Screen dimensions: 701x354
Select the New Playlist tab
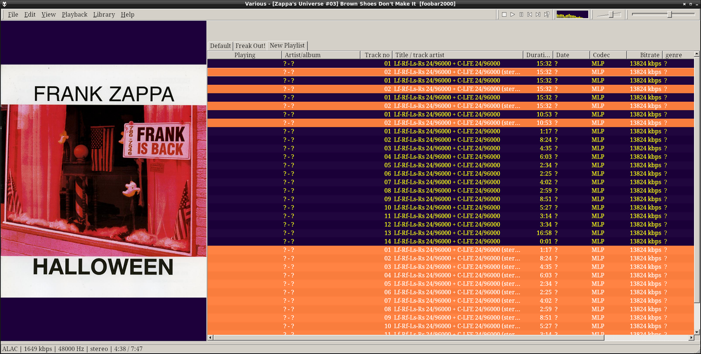(x=288, y=45)
